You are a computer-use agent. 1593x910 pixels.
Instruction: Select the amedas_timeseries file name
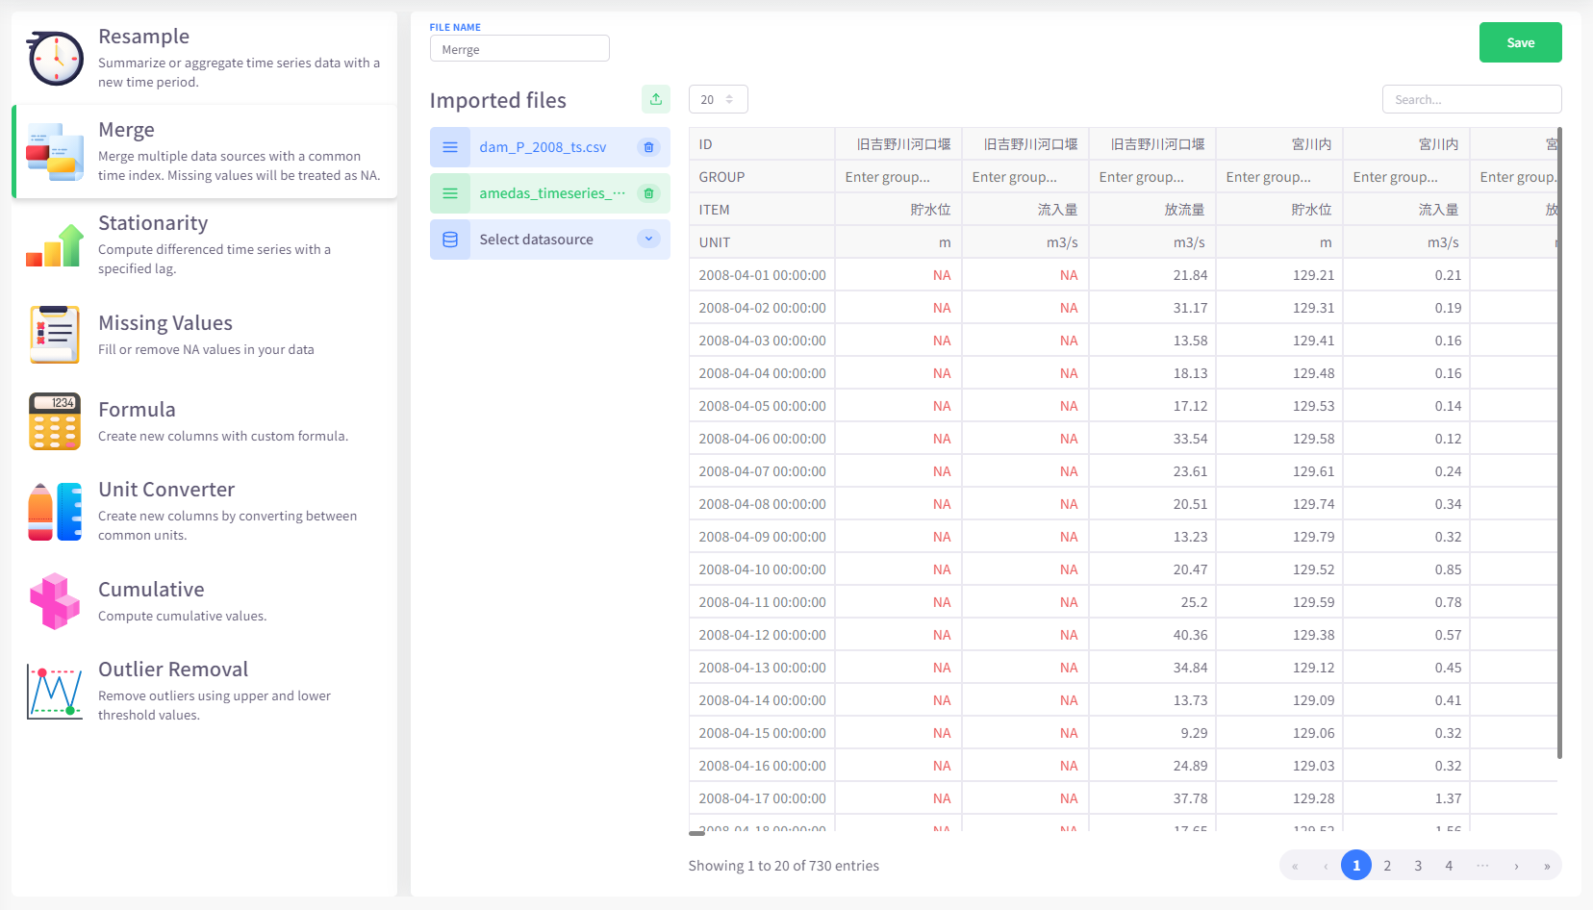point(552,193)
